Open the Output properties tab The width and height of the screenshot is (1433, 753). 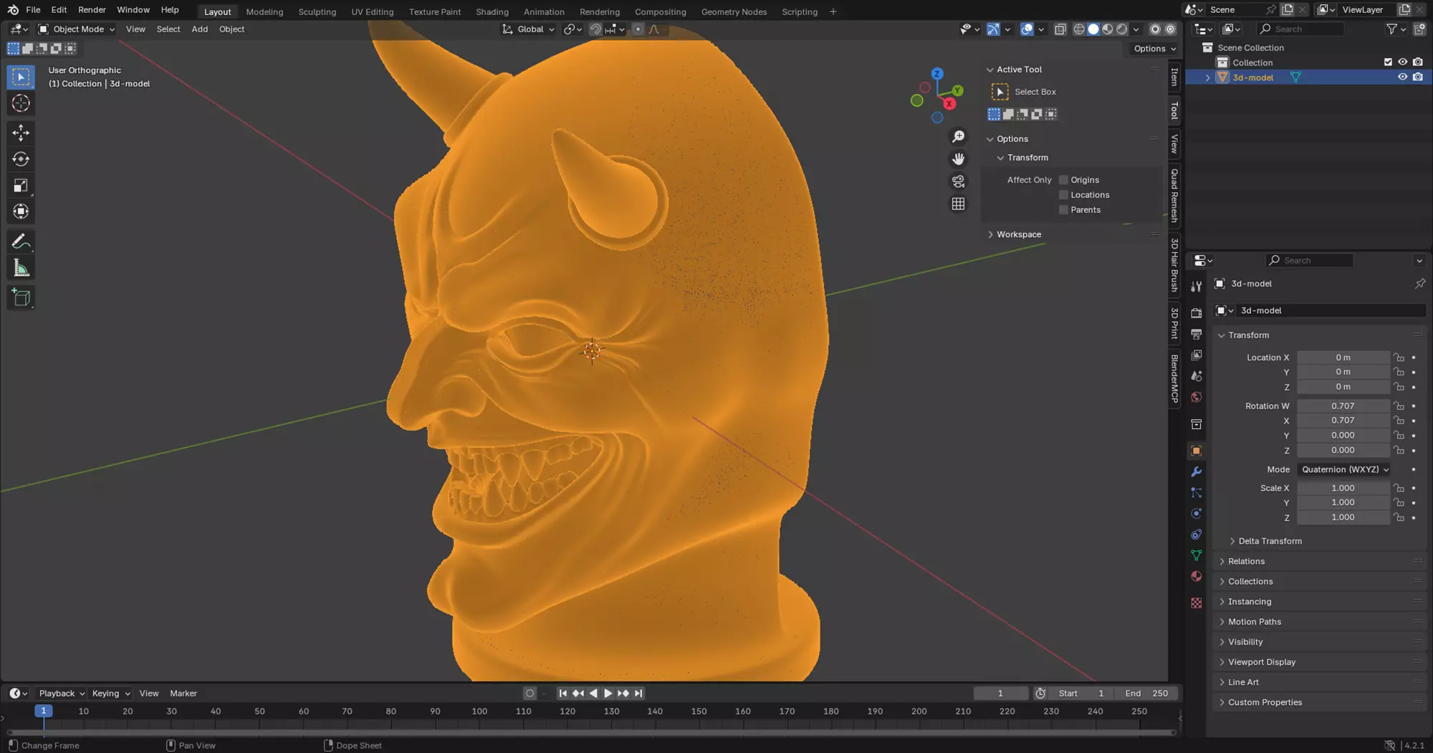1196,334
